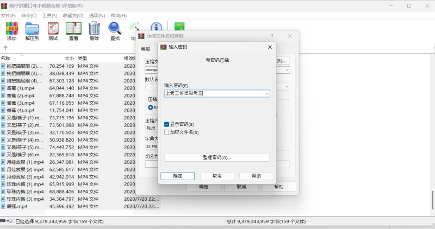Screen dimensions: 435x229
Task: Switch to the 常规 tab in the 压缩文件名和参数 dialog
Action: point(145,49)
